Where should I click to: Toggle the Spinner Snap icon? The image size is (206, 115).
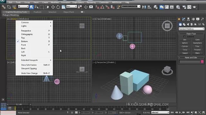coord(113,7)
